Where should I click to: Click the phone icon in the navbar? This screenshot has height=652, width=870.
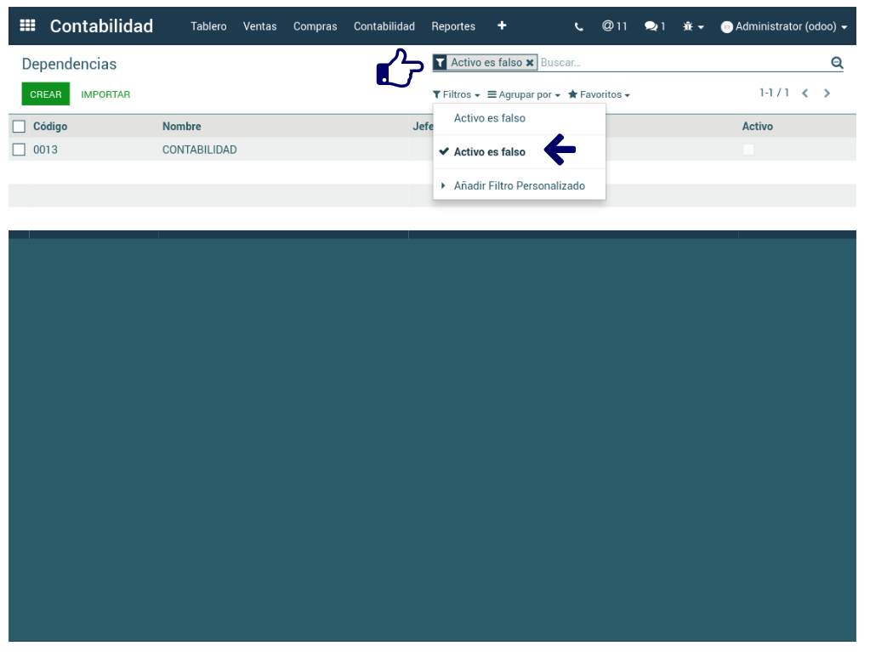tap(579, 26)
